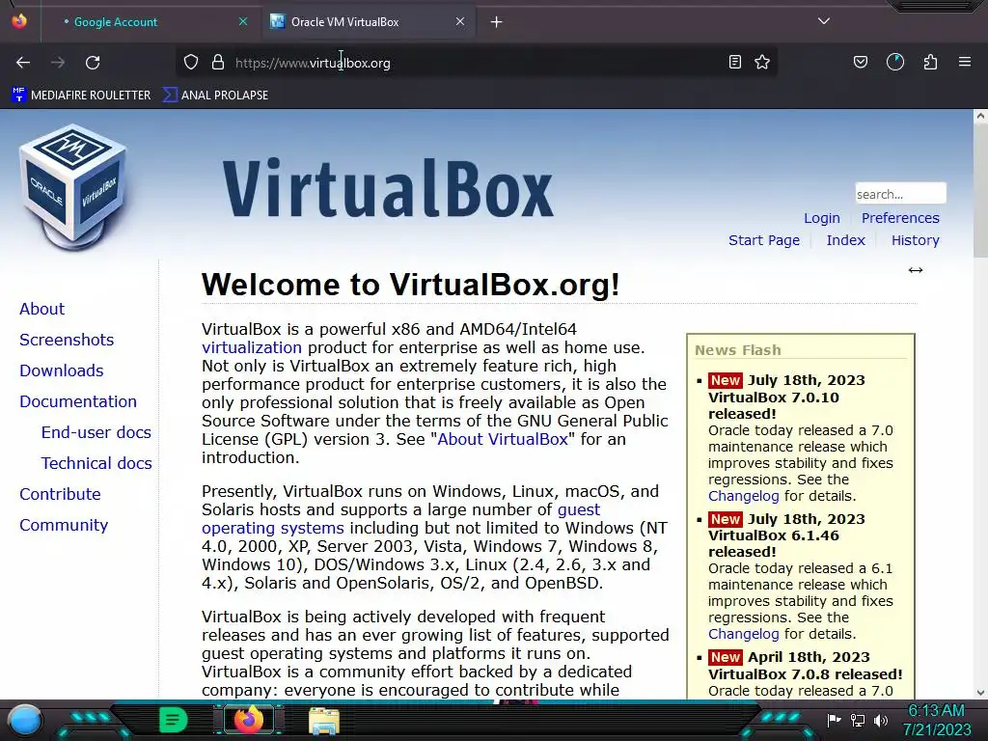Open File Explorer from the taskbar
Viewport: 988px width, 741px height.
pos(324,721)
